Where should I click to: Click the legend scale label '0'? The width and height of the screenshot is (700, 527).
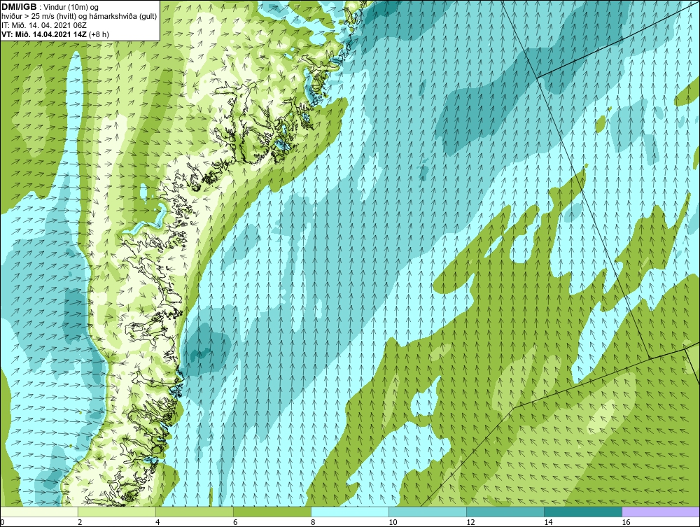3,522
